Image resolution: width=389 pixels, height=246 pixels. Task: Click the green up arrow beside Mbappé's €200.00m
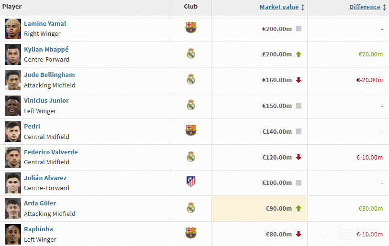pos(299,54)
